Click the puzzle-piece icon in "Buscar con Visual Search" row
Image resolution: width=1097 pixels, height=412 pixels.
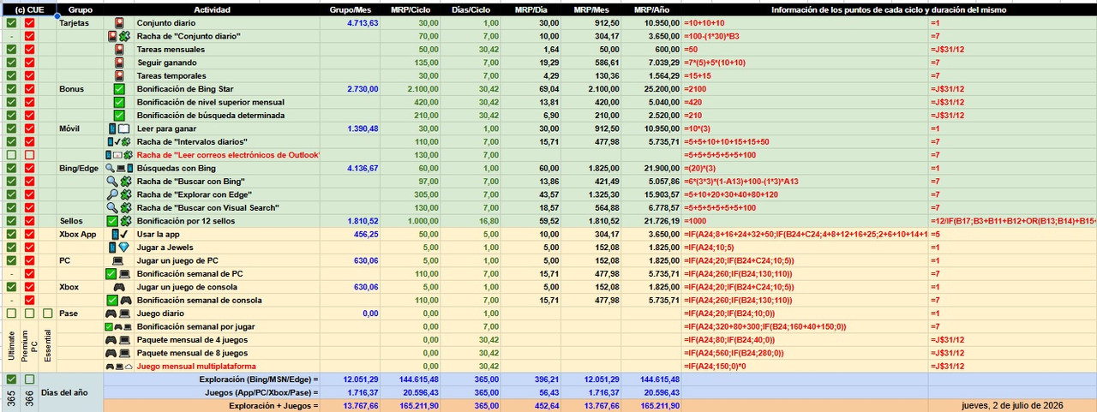pos(125,207)
